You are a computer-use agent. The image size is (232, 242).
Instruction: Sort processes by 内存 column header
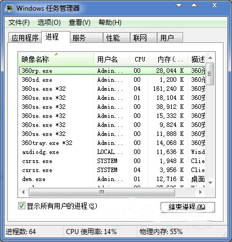(168, 59)
